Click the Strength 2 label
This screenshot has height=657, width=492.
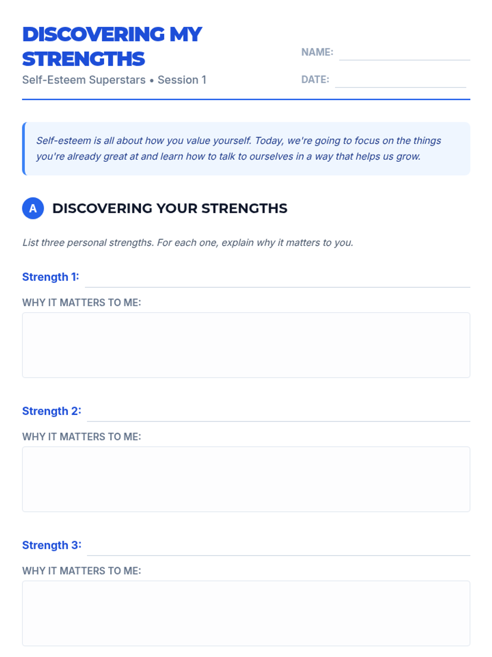click(x=52, y=411)
